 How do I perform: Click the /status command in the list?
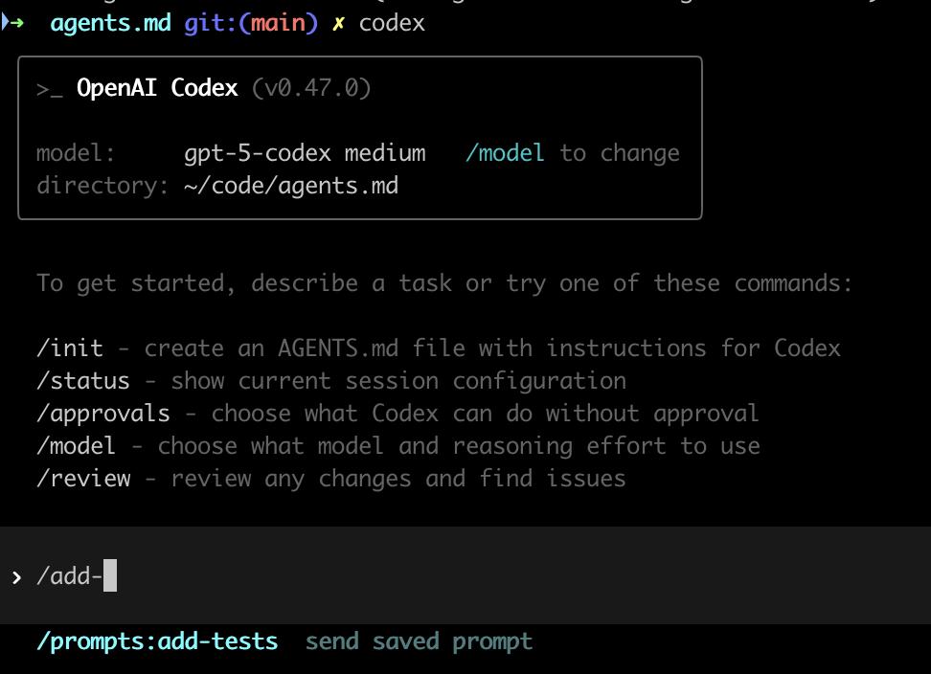point(82,381)
